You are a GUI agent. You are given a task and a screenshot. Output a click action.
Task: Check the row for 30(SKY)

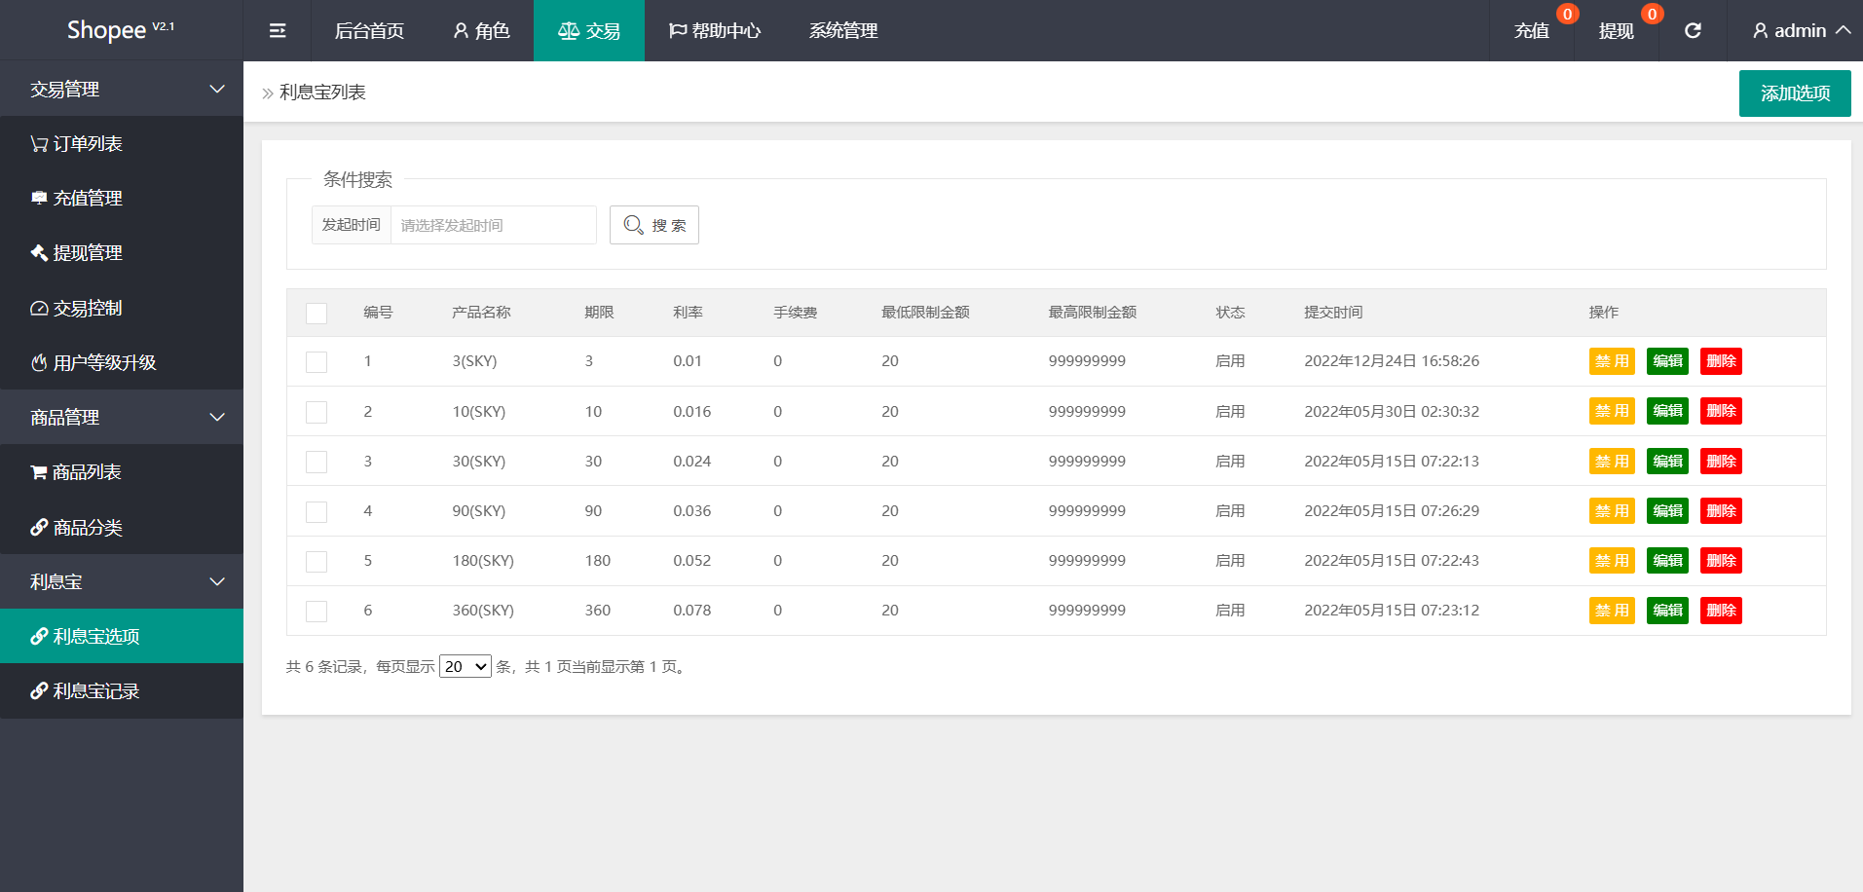click(x=317, y=463)
